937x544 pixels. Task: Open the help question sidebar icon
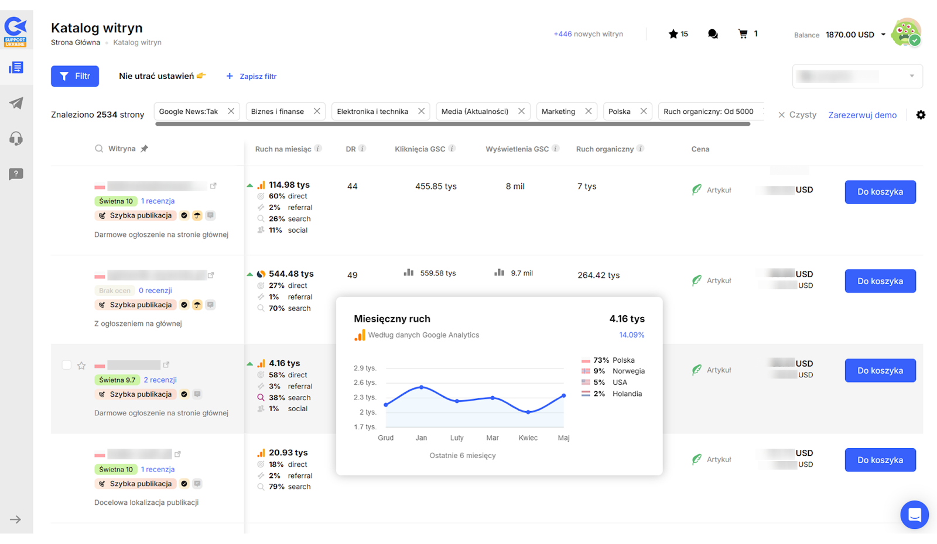16,174
